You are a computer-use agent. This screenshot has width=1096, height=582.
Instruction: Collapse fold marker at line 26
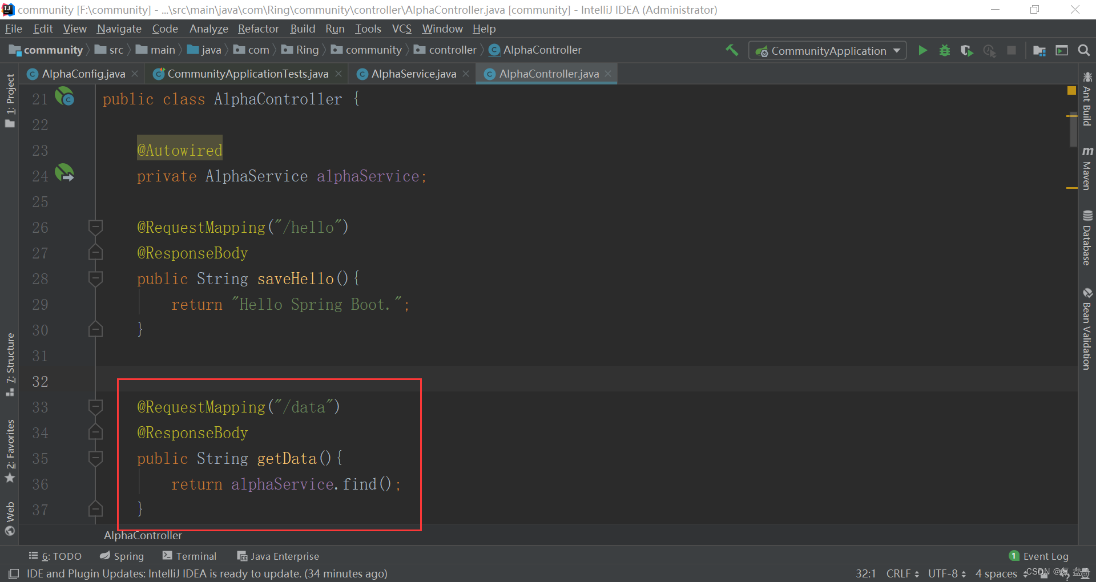[95, 227]
